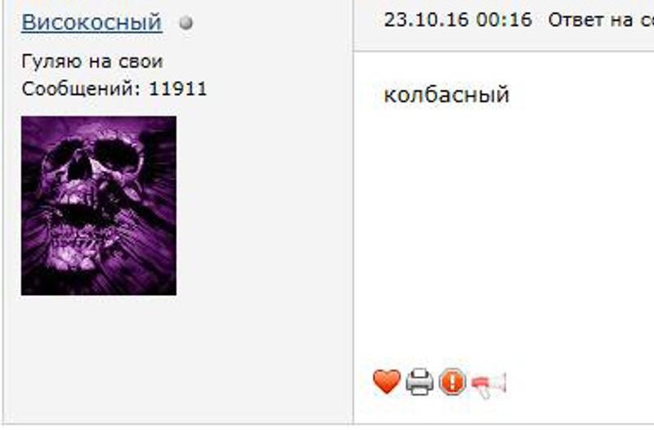Open the Високосный user profile link
Screen dimensions: 654x430
(x=92, y=22)
